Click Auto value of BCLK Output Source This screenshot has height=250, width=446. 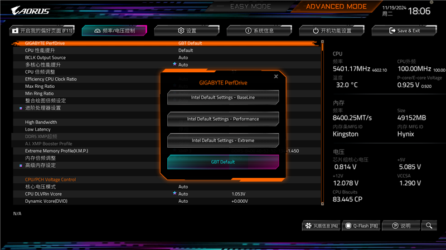[183, 58]
